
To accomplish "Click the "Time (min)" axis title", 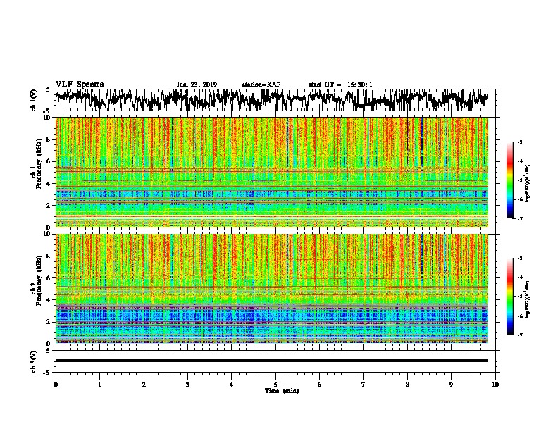I will click(x=282, y=391).
